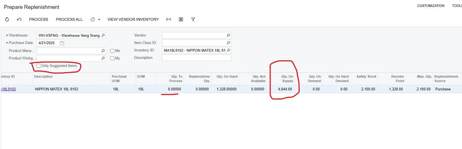
Task: Click VIEW VENDOR INVENTORY button
Action: coord(133,19)
